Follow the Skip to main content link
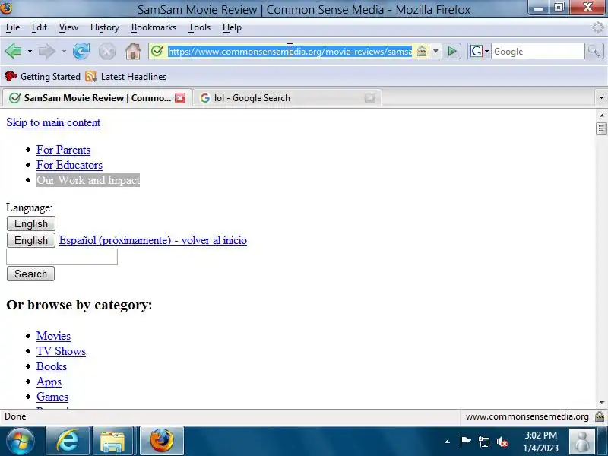Image resolution: width=608 pixels, height=456 pixels. point(53,122)
